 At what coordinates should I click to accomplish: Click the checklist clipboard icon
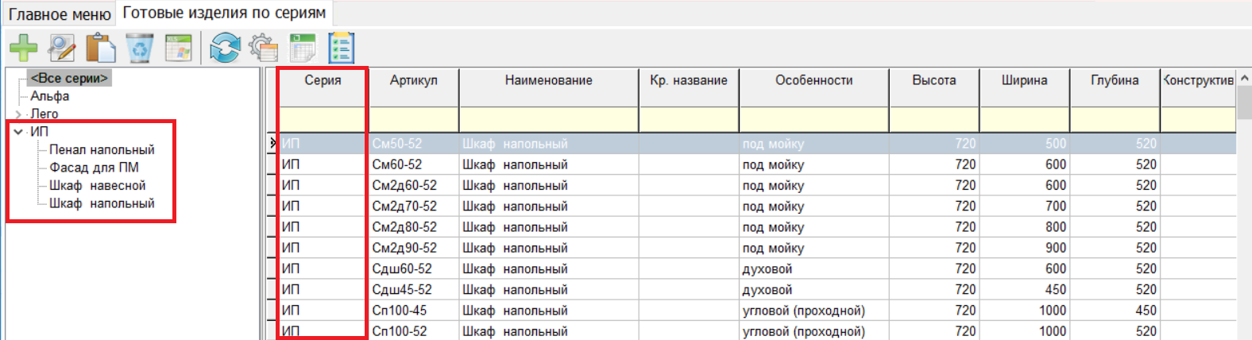(342, 48)
